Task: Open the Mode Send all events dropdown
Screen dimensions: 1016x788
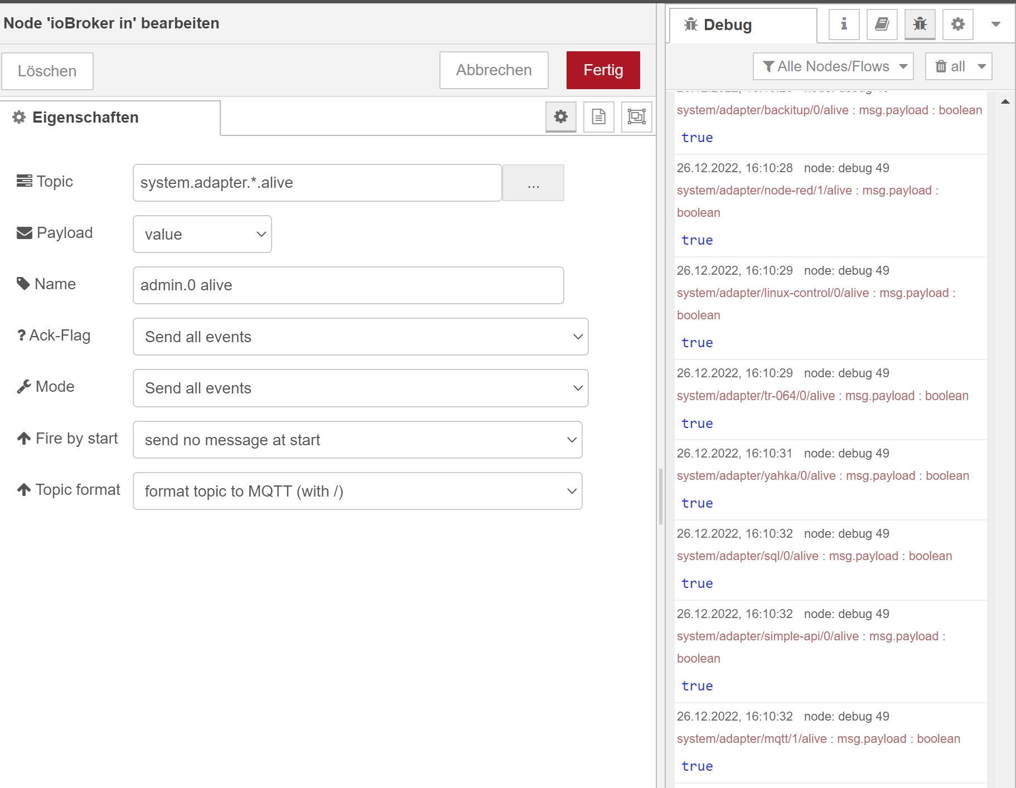Action: pos(360,388)
